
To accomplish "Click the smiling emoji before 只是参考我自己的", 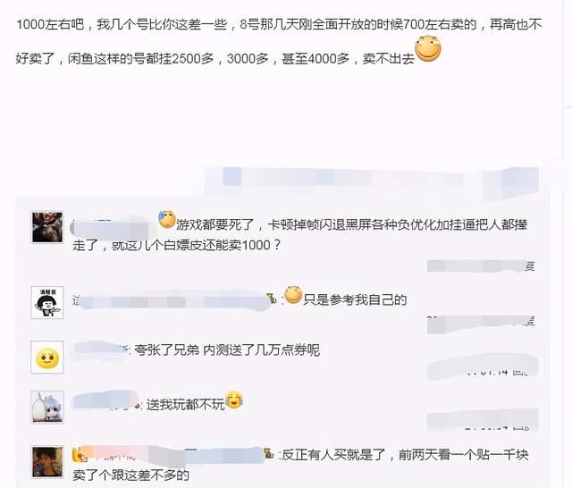I will [x=293, y=295].
